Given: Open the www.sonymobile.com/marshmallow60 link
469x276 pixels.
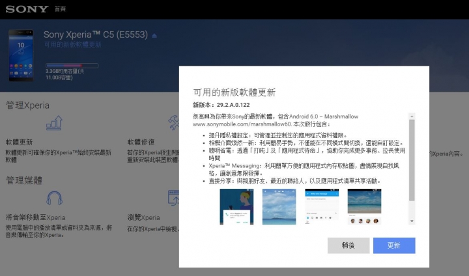Looking at the screenshot, I should pos(242,124).
